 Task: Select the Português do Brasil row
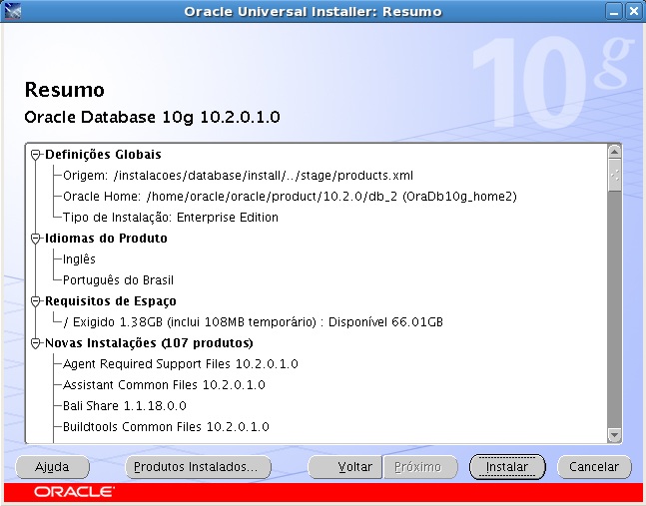(118, 280)
